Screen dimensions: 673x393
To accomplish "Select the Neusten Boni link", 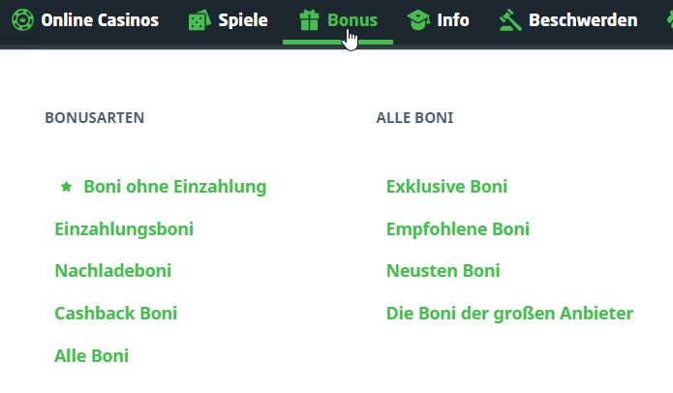I will 444,271.
